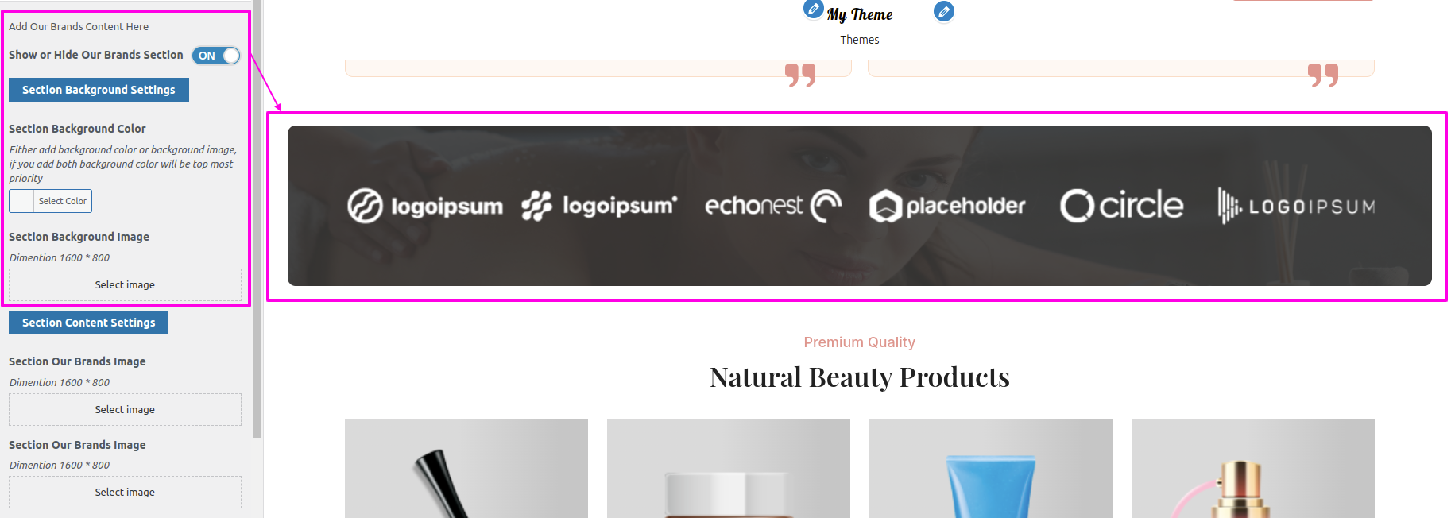Click the customizer sidebar scrollbar
Image resolution: width=1455 pixels, height=518 pixels.
click(257, 218)
